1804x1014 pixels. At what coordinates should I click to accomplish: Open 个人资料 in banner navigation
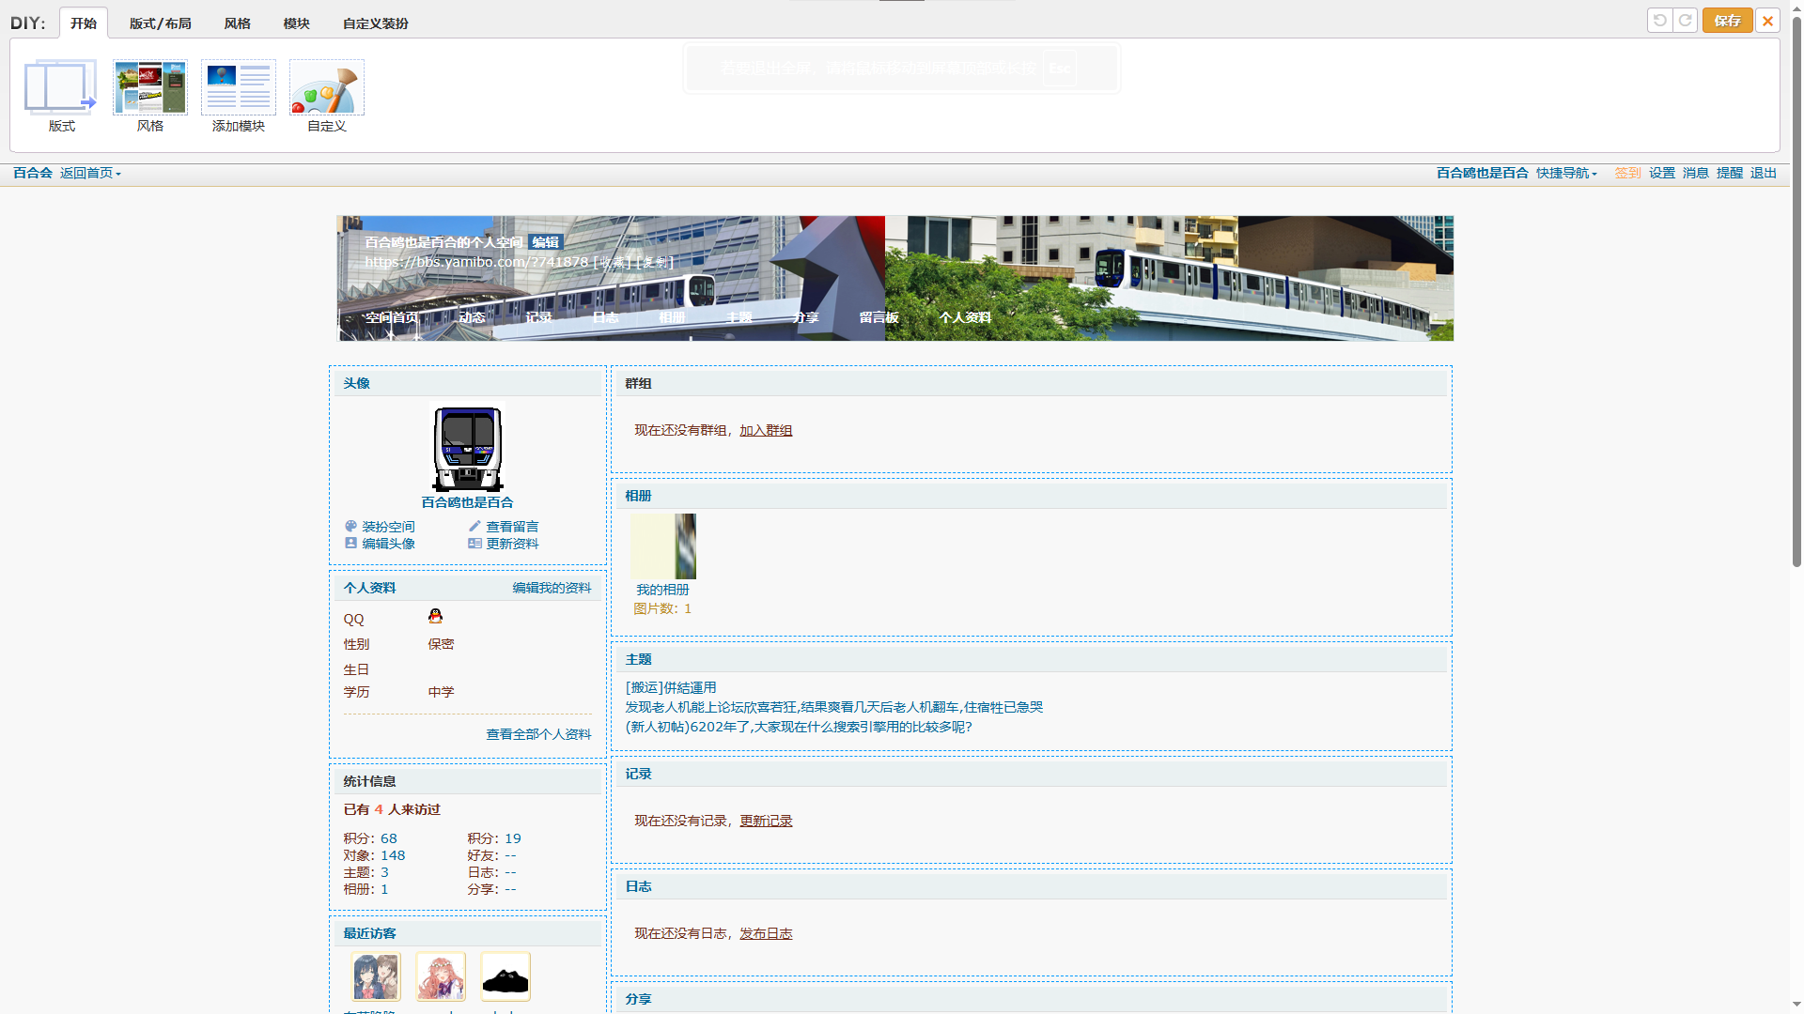point(965,317)
